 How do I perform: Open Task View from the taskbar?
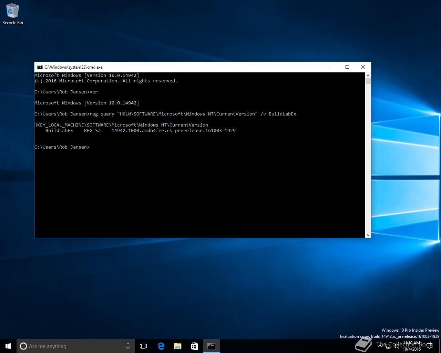pos(143,346)
